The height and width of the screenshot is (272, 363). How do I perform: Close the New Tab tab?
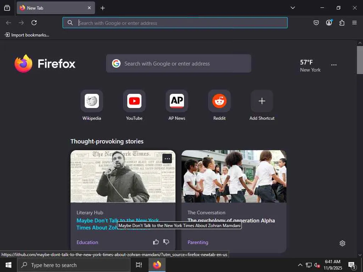pyautogui.click(x=89, y=8)
